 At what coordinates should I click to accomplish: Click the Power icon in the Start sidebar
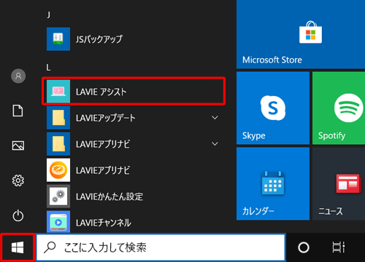click(x=18, y=215)
